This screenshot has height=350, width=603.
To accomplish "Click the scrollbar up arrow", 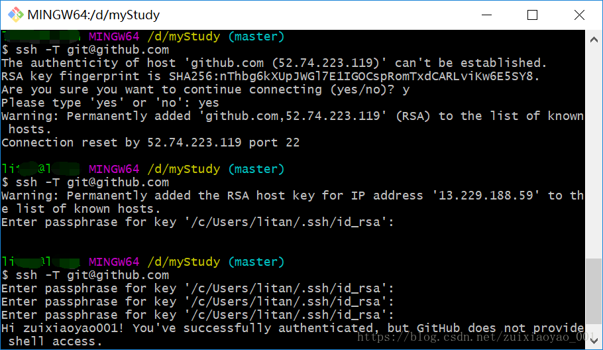I will pyautogui.click(x=594, y=40).
